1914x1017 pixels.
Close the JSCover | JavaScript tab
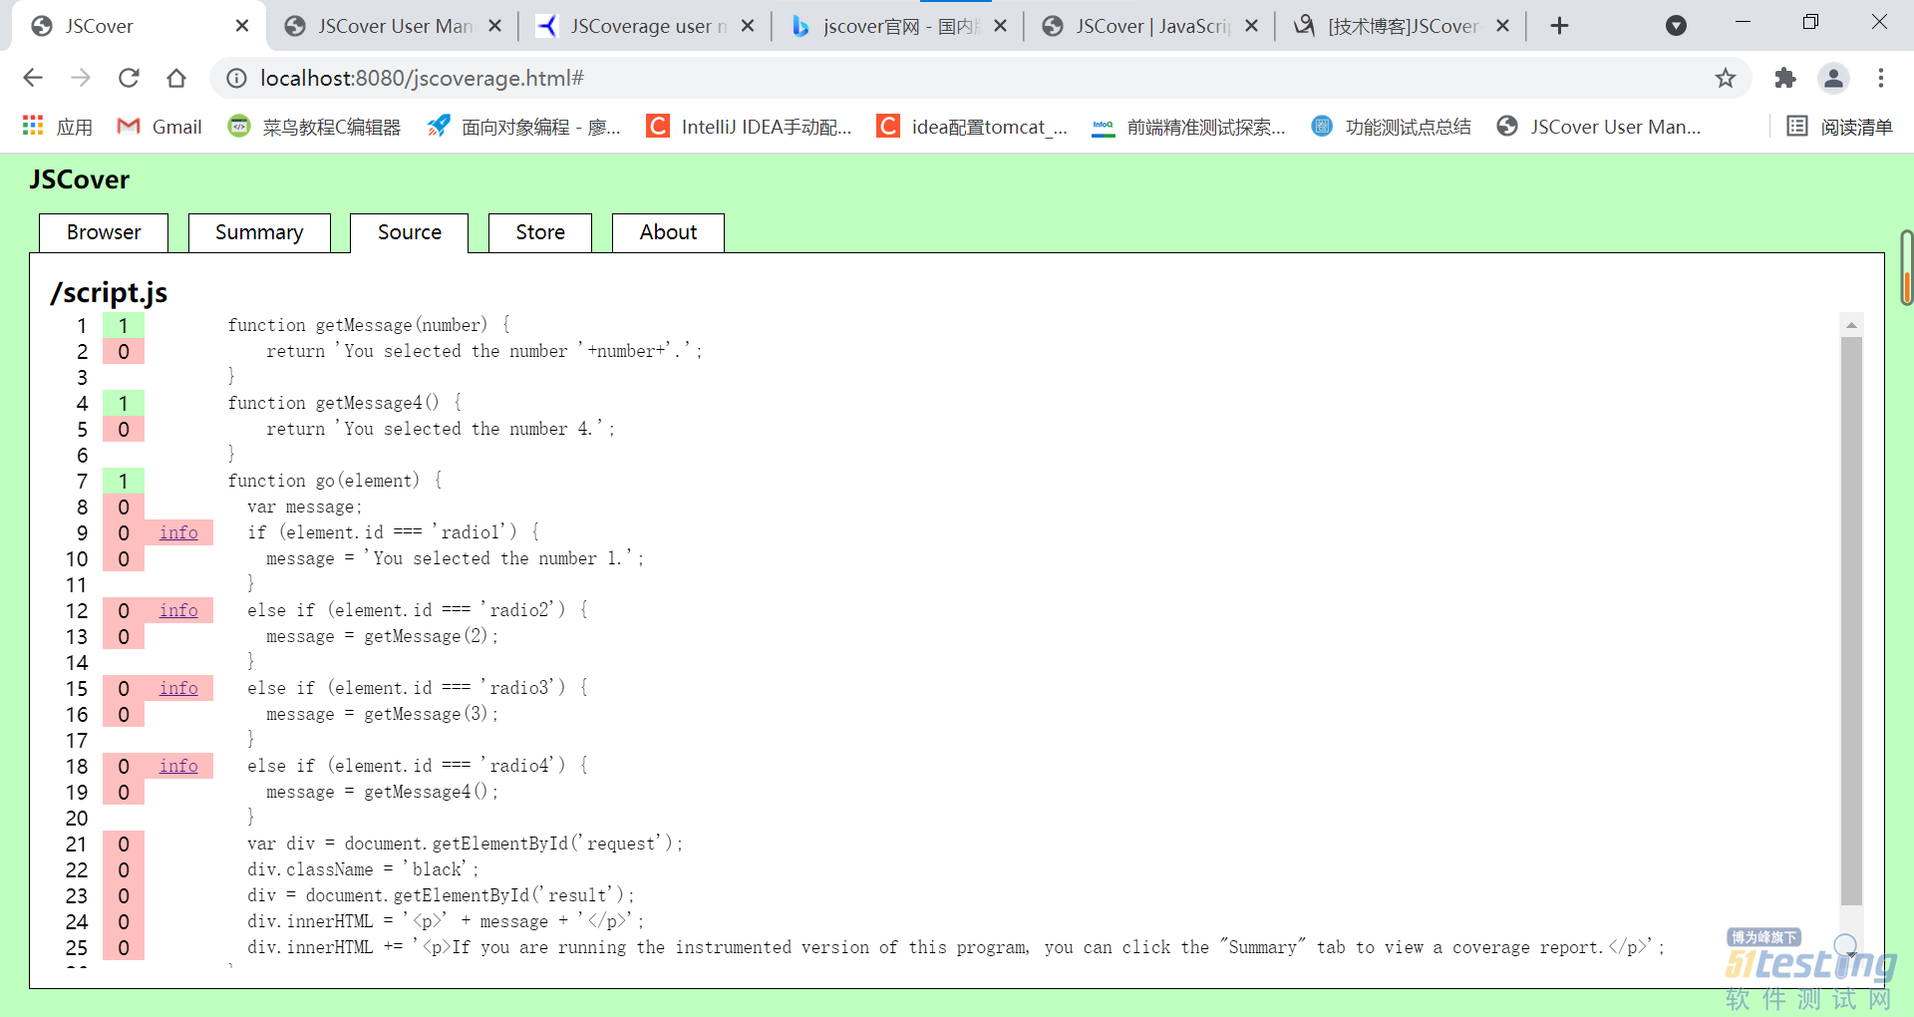[1252, 26]
